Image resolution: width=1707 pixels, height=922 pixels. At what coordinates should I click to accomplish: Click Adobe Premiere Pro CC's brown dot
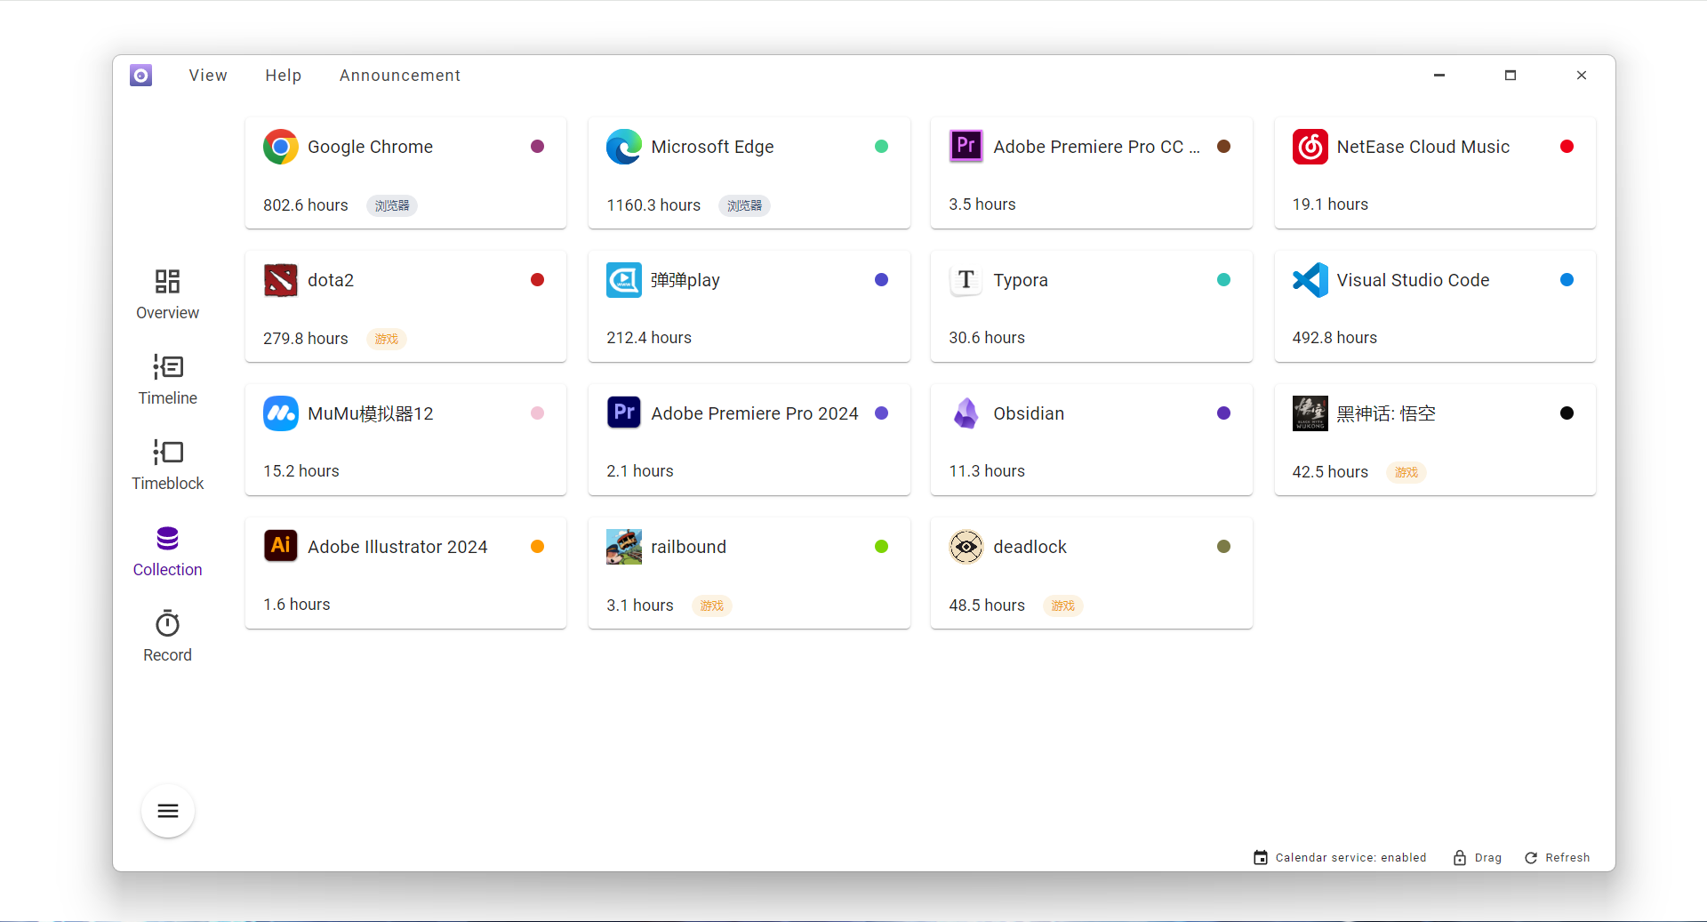1223,147
